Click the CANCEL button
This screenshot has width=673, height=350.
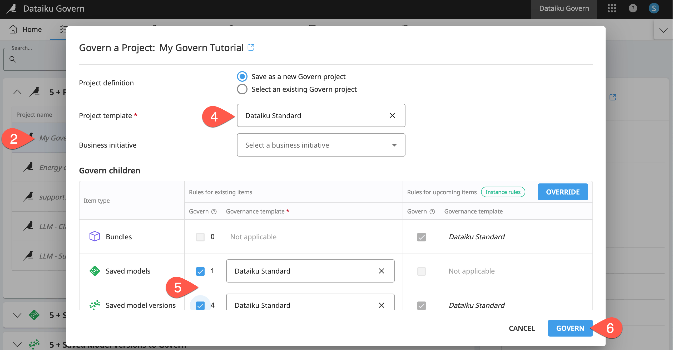[522, 328]
